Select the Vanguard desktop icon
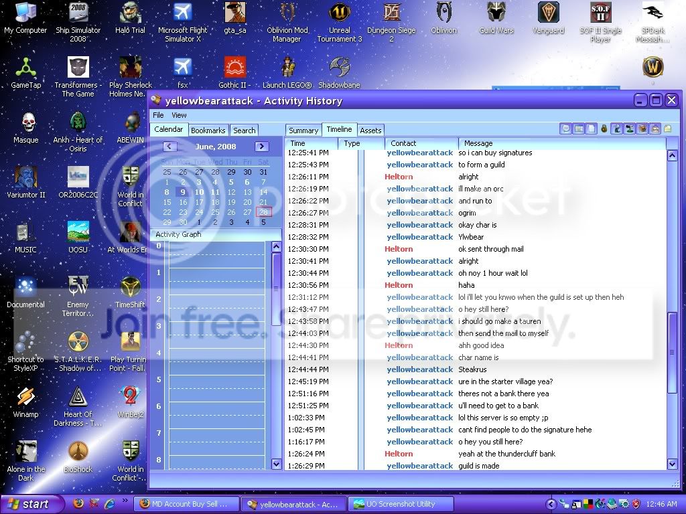Viewport: 686px width, 514px height. [x=548, y=18]
